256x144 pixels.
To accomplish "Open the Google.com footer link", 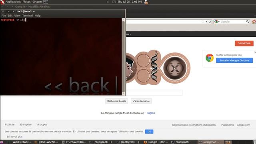I will click(x=243, y=125).
